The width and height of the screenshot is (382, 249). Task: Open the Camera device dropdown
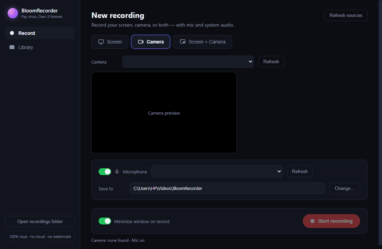point(188,62)
